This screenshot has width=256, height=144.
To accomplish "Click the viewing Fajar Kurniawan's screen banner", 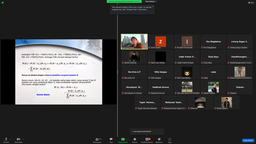I will [124, 2].
